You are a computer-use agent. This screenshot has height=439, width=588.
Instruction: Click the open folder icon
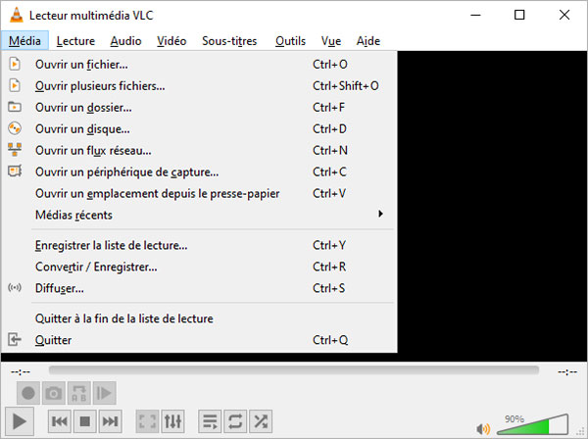pos(15,107)
